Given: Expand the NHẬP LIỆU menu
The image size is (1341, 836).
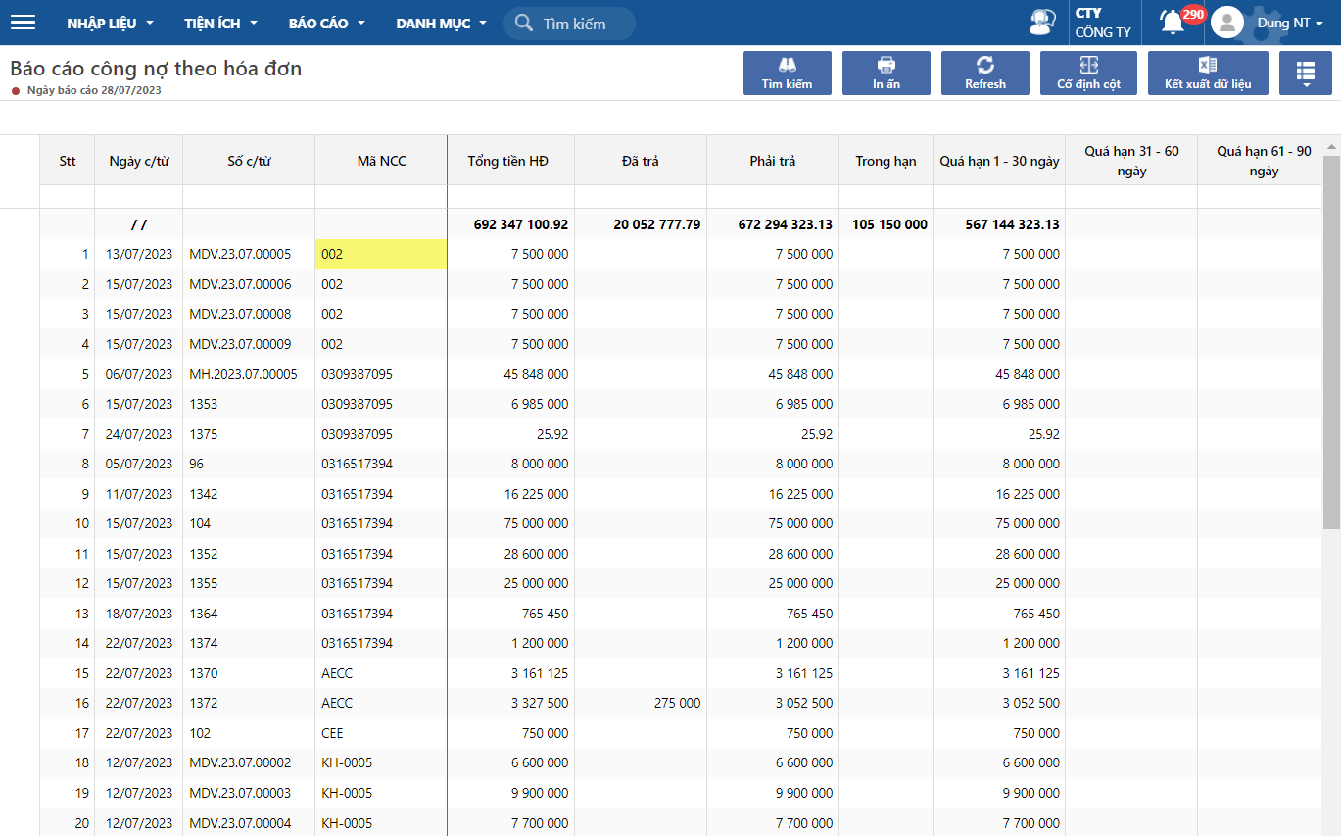Looking at the screenshot, I should pos(110,23).
